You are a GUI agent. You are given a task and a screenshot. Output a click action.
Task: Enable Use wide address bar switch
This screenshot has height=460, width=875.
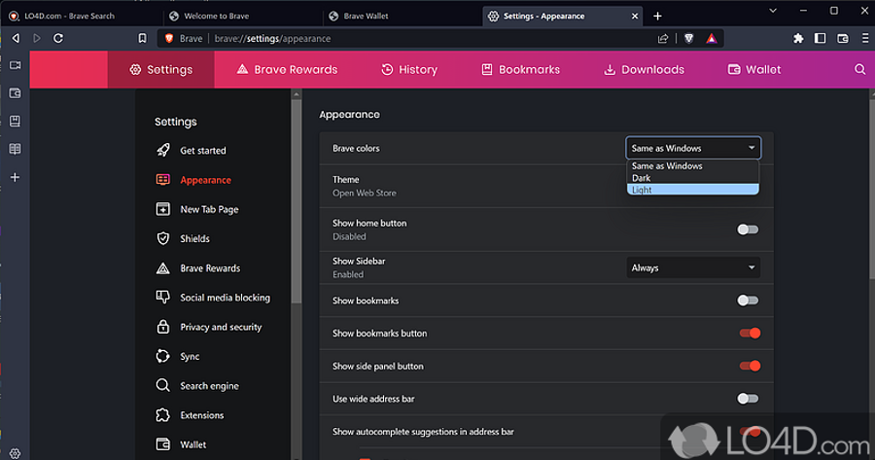click(748, 399)
